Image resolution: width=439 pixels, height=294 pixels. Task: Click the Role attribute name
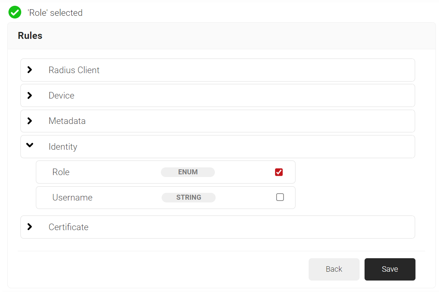pos(61,172)
